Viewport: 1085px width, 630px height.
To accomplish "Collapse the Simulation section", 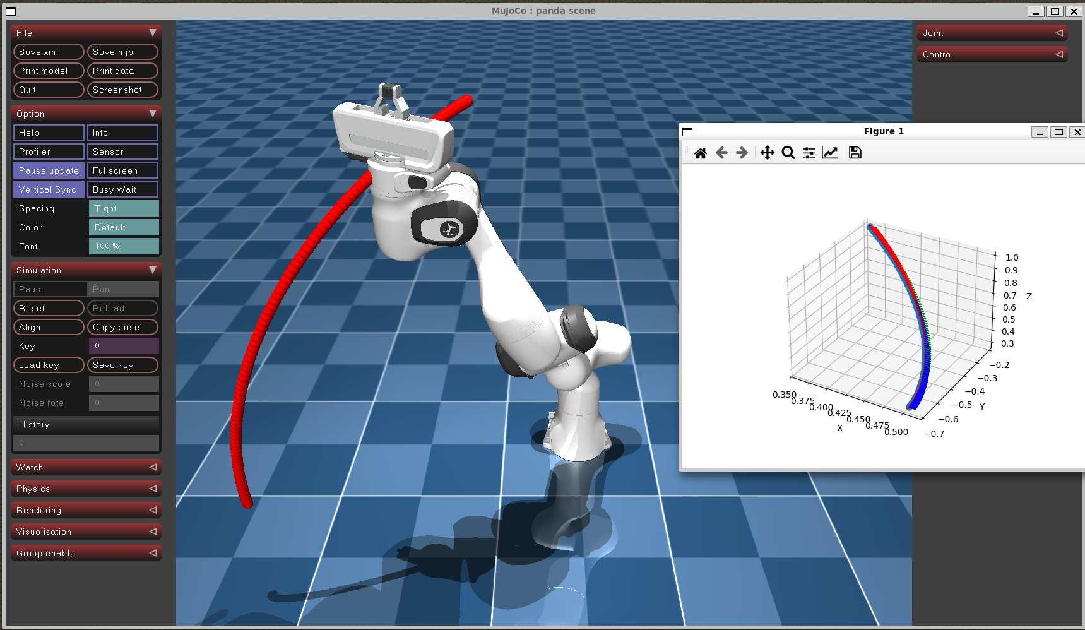I will 86,270.
